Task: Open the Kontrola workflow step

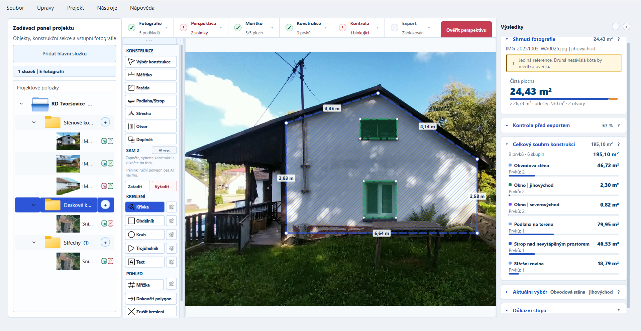Action: pyautogui.click(x=359, y=28)
